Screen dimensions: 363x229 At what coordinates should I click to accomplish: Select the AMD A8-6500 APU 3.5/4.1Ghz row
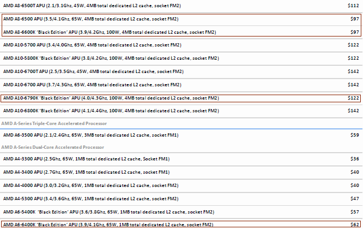point(91,19)
